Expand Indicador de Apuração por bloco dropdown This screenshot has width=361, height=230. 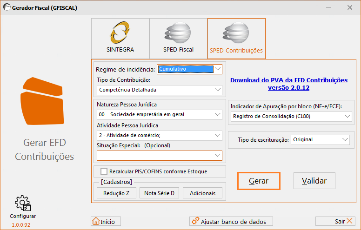291,116
